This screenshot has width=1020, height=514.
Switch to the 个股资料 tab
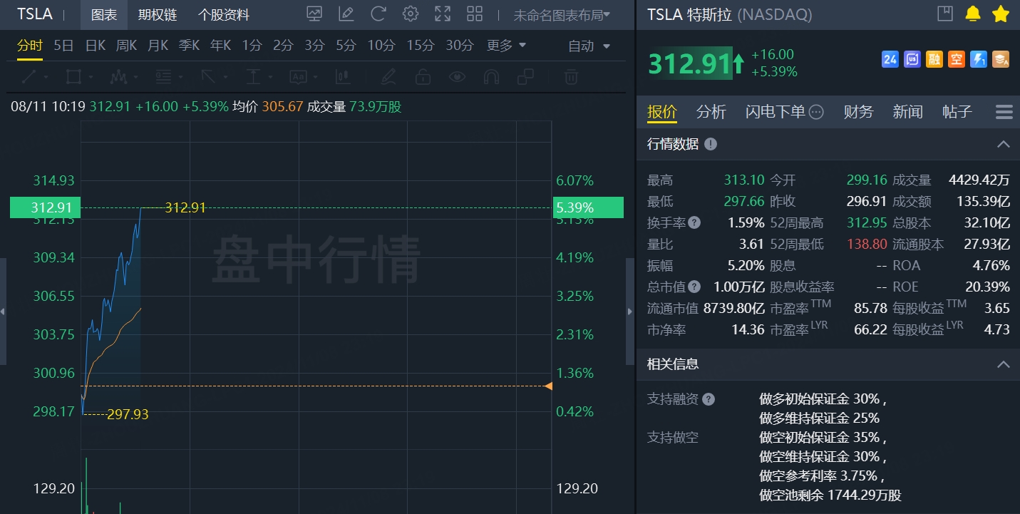click(224, 14)
